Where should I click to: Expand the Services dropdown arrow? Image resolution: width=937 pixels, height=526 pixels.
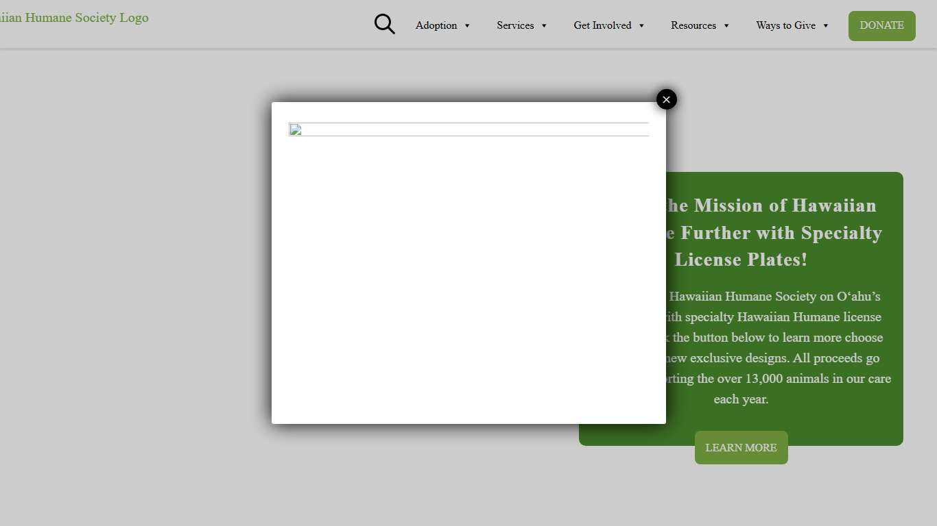(x=544, y=26)
